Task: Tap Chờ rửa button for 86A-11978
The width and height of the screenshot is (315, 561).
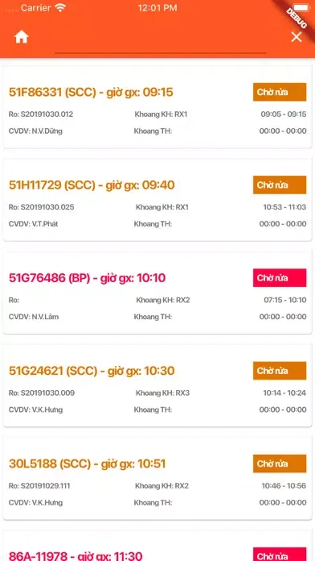Action: (280, 555)
